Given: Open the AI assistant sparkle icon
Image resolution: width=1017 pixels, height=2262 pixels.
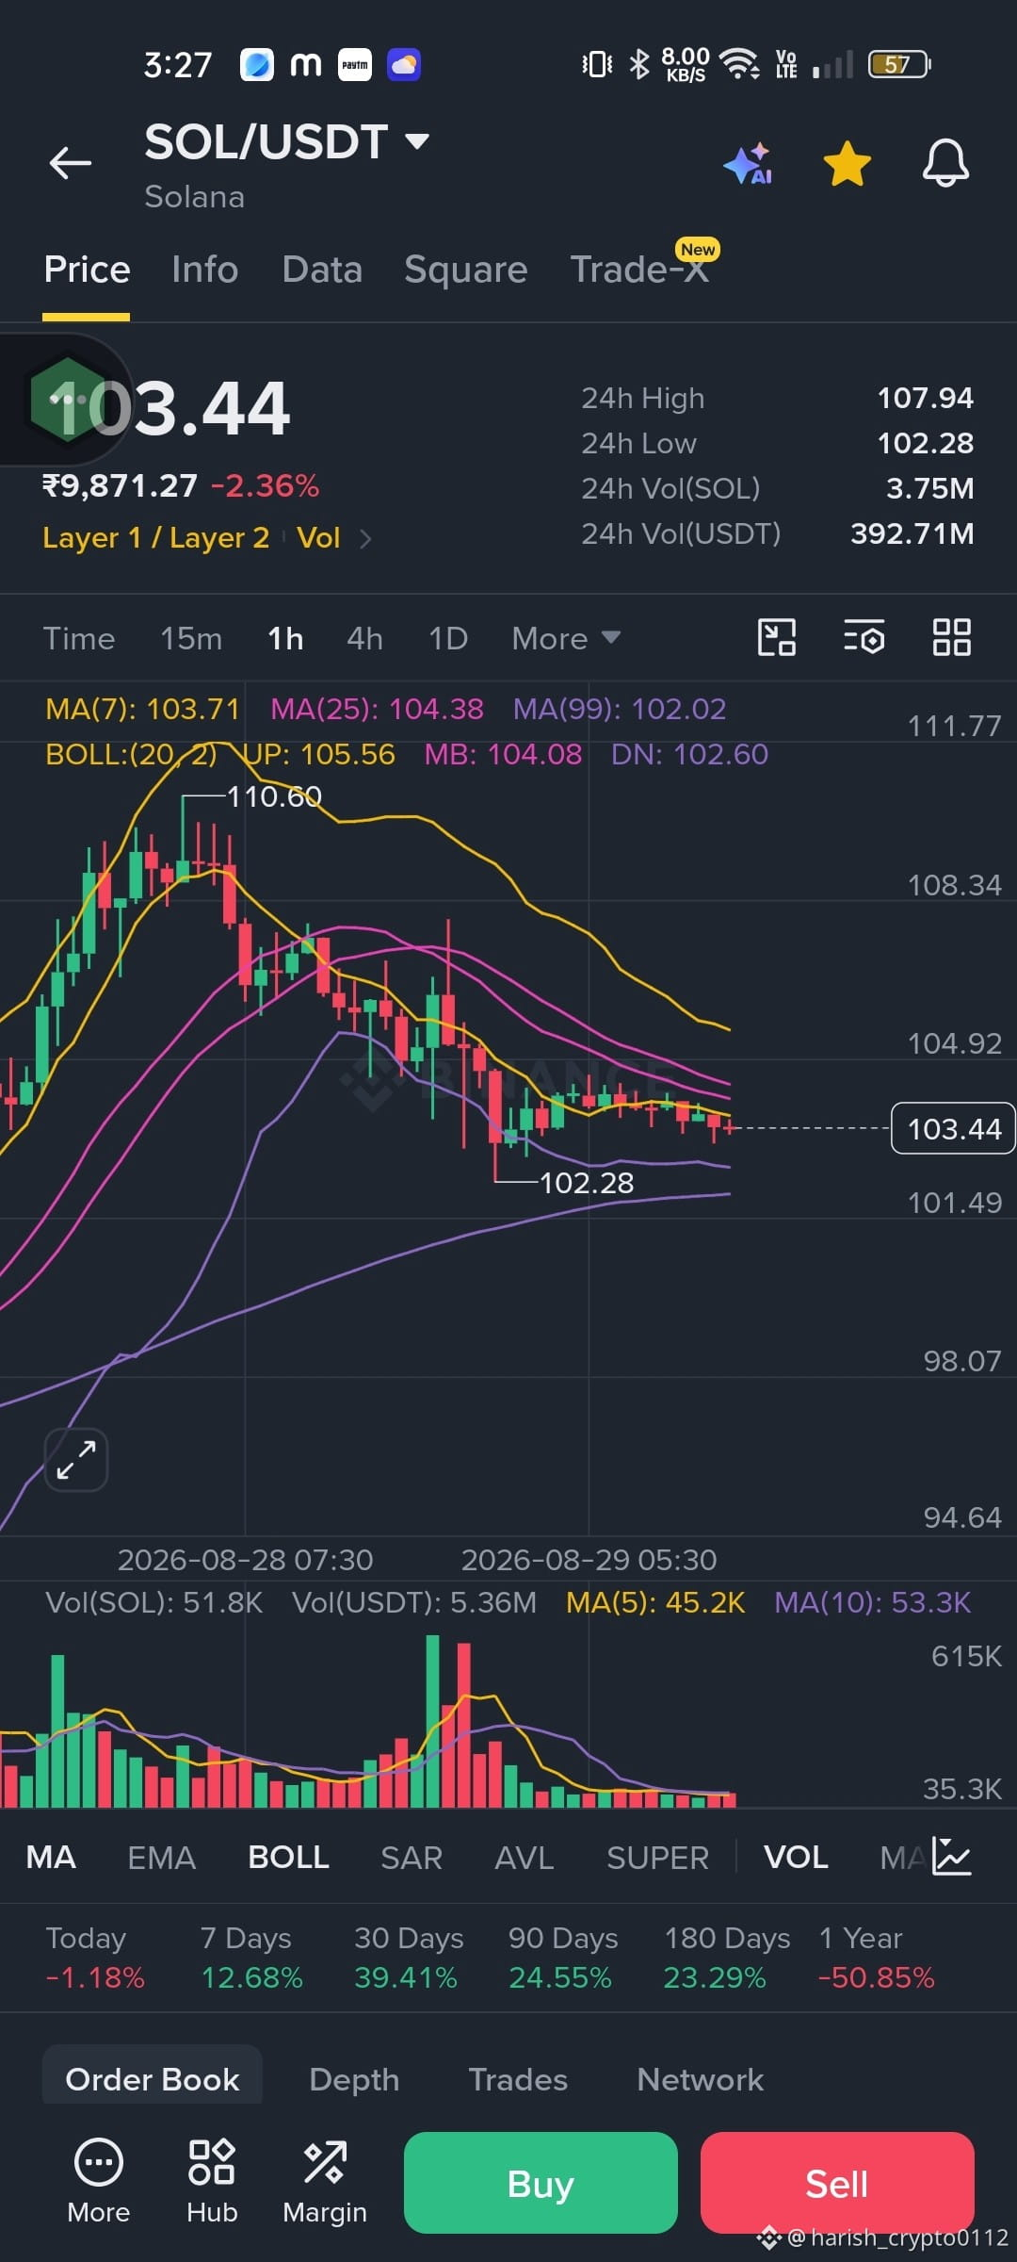Looking at the screenshot, I should 749,164.
